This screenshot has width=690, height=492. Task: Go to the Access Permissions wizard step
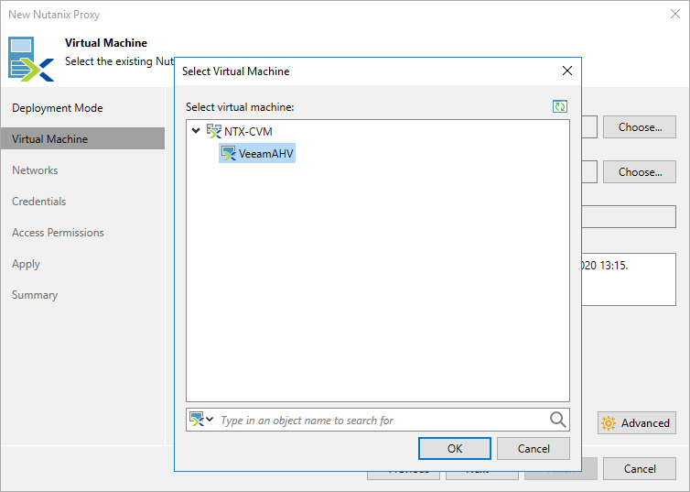click(x=58, y=233)
